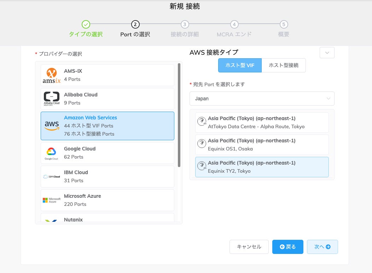Select the Nutanix provider entry
The height and width of the screenshot is (273, 372).
click(x=74, y=219)
